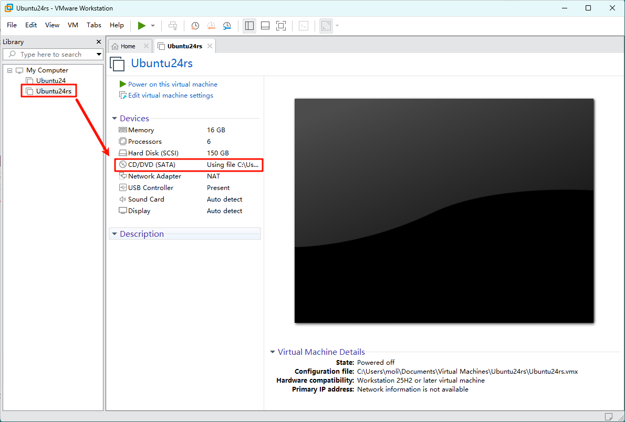Click the Stretch guest display icon

[x=326, y=26]
